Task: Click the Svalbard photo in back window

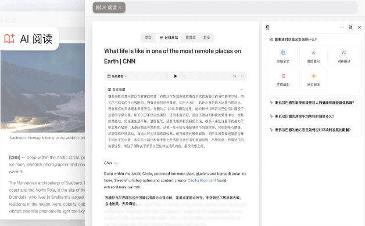Action: coord(42,88)
